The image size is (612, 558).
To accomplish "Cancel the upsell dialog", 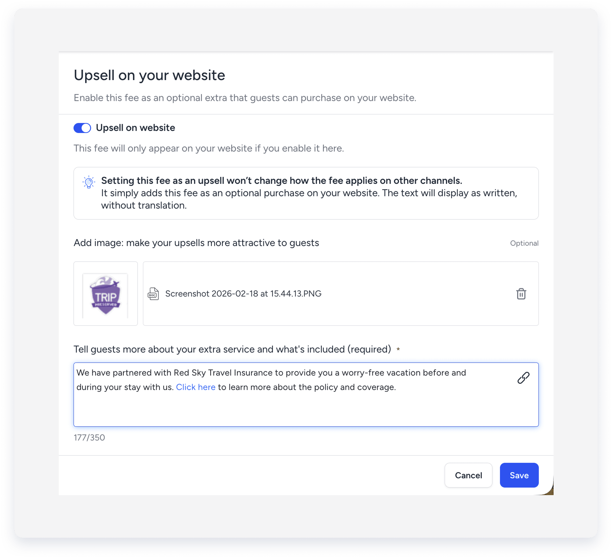I will tap(468, 475).
